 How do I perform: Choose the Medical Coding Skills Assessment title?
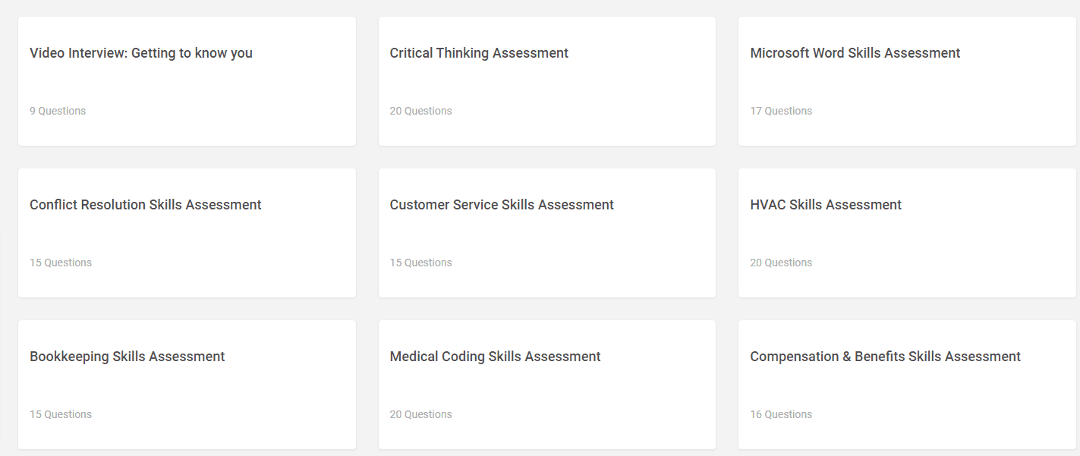point(495,357)
